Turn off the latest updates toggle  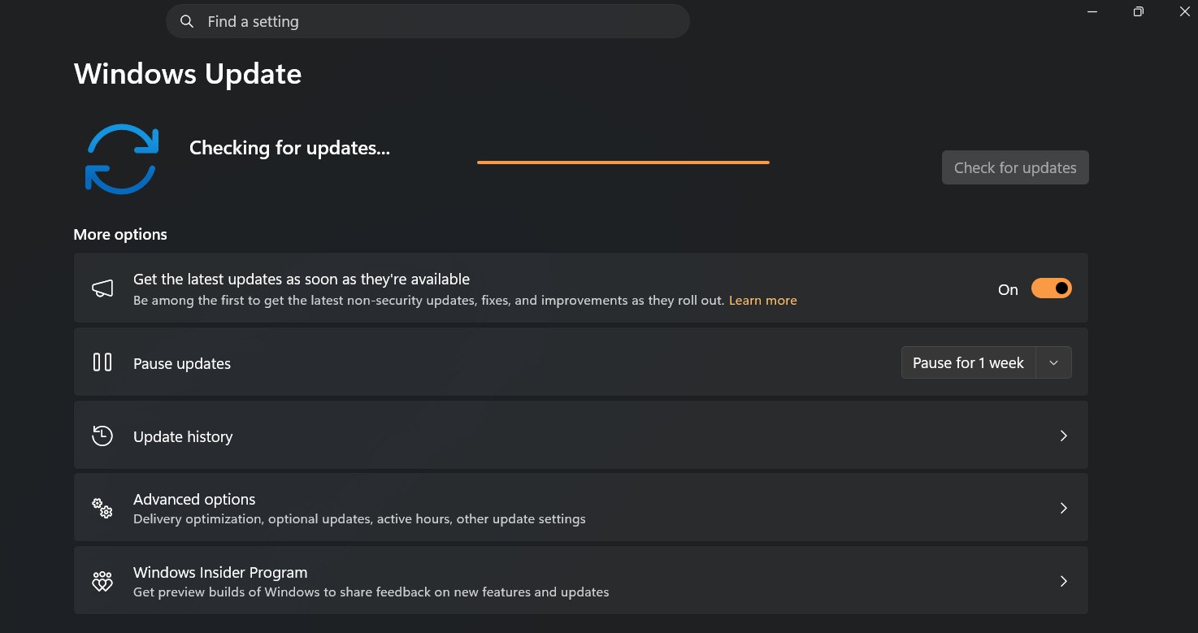click(1051, 288)
